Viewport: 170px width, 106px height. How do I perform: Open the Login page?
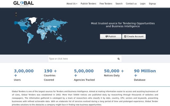[x=143, y=4]
